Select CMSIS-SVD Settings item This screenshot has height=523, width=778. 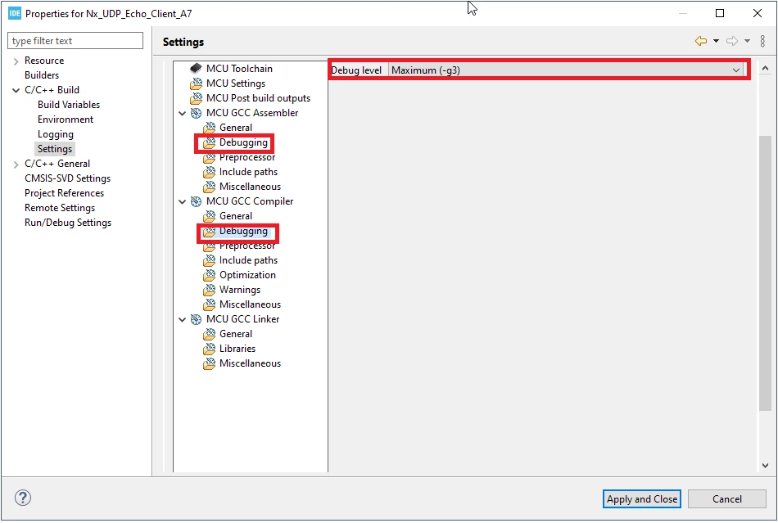point(67,178)
